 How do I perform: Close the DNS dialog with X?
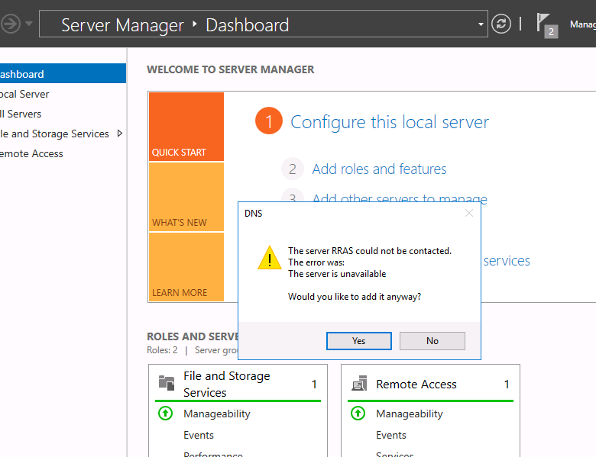[469, 214]
